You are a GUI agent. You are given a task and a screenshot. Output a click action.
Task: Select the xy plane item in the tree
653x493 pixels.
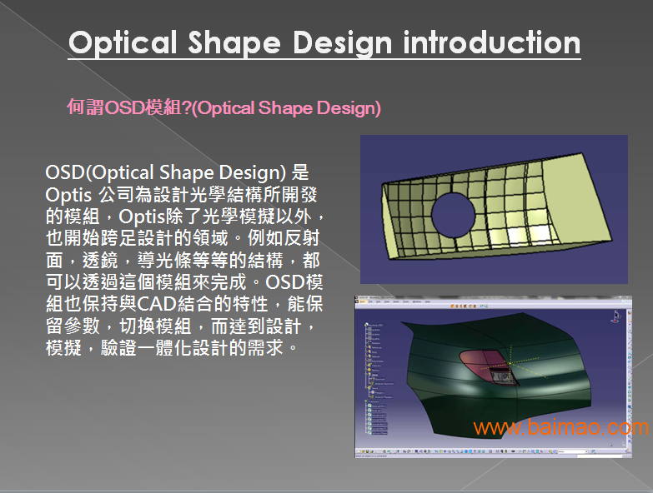coord(375,330)
